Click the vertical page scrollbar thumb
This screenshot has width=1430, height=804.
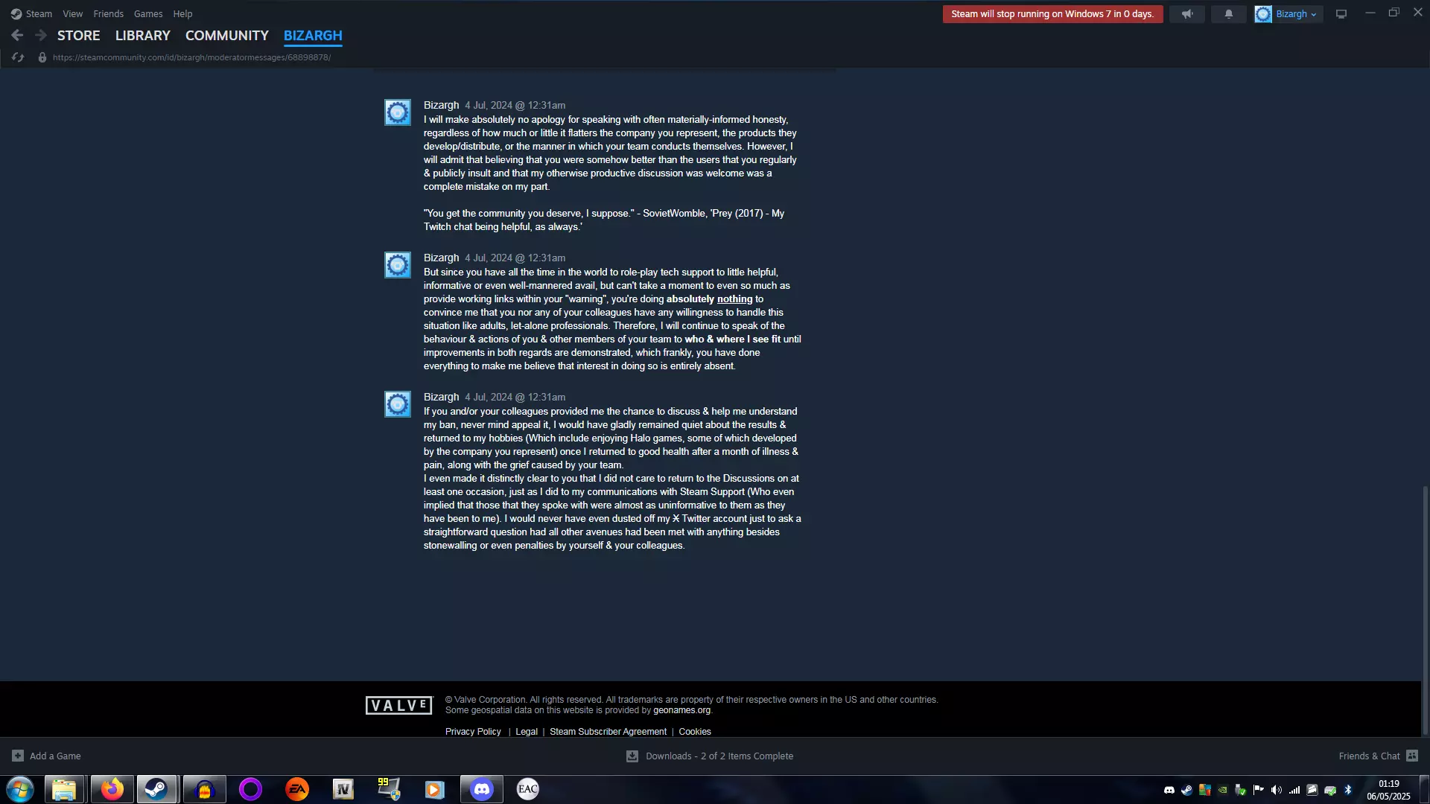coord(1425,610)
